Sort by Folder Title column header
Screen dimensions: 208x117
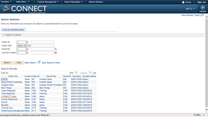(x=13, y=76)
